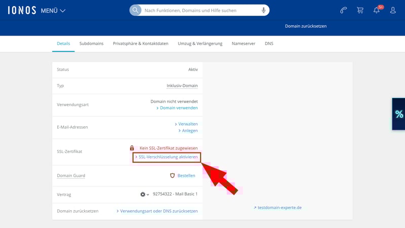Click the IONOS logo

pyautogui.click(x=22, y=10)
